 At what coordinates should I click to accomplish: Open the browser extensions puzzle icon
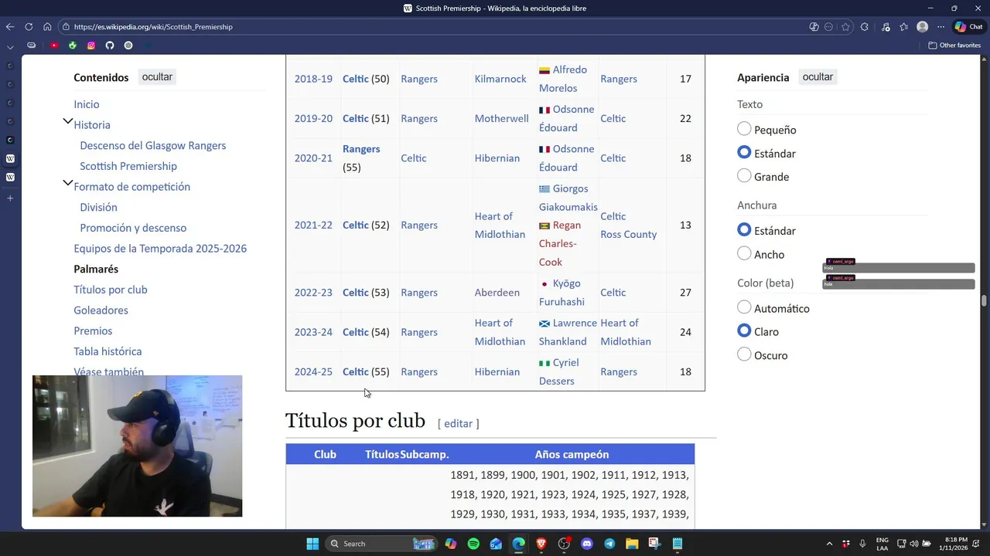coord(865,27)
